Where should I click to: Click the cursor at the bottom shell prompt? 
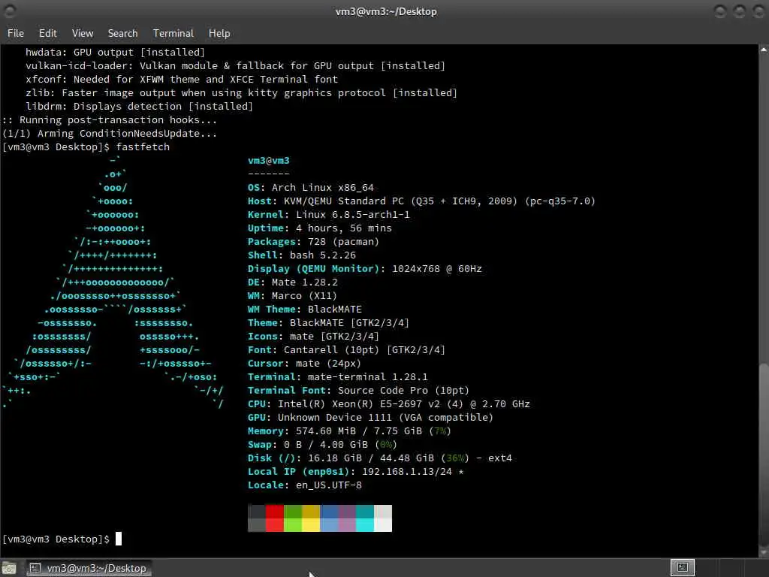click(x=119, y=539)
